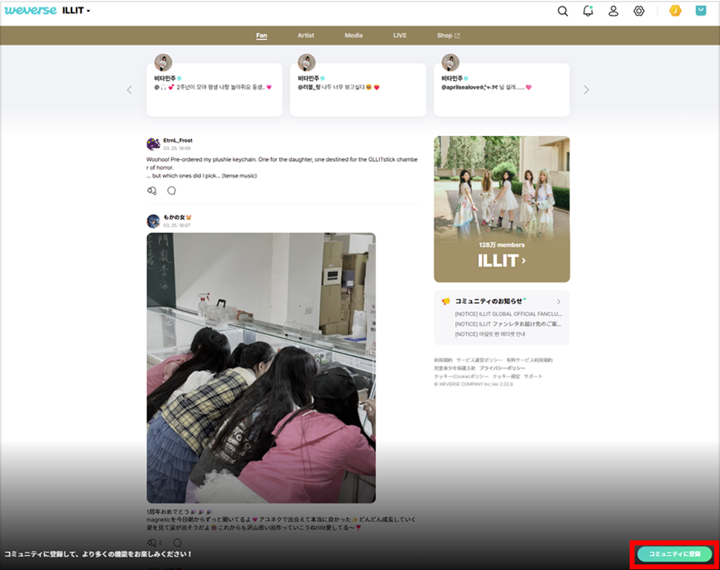Switch to the Media tab
720x570 pixels.
pyautogui.click(x=353, y=36)
